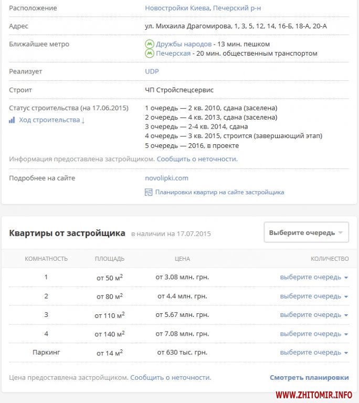Visit the novolipki.com website link
This screenshot has height=403, width=359.
166,178
